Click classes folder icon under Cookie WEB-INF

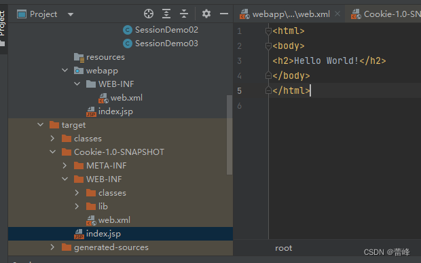pyautogui.click(x=91, y=193)
